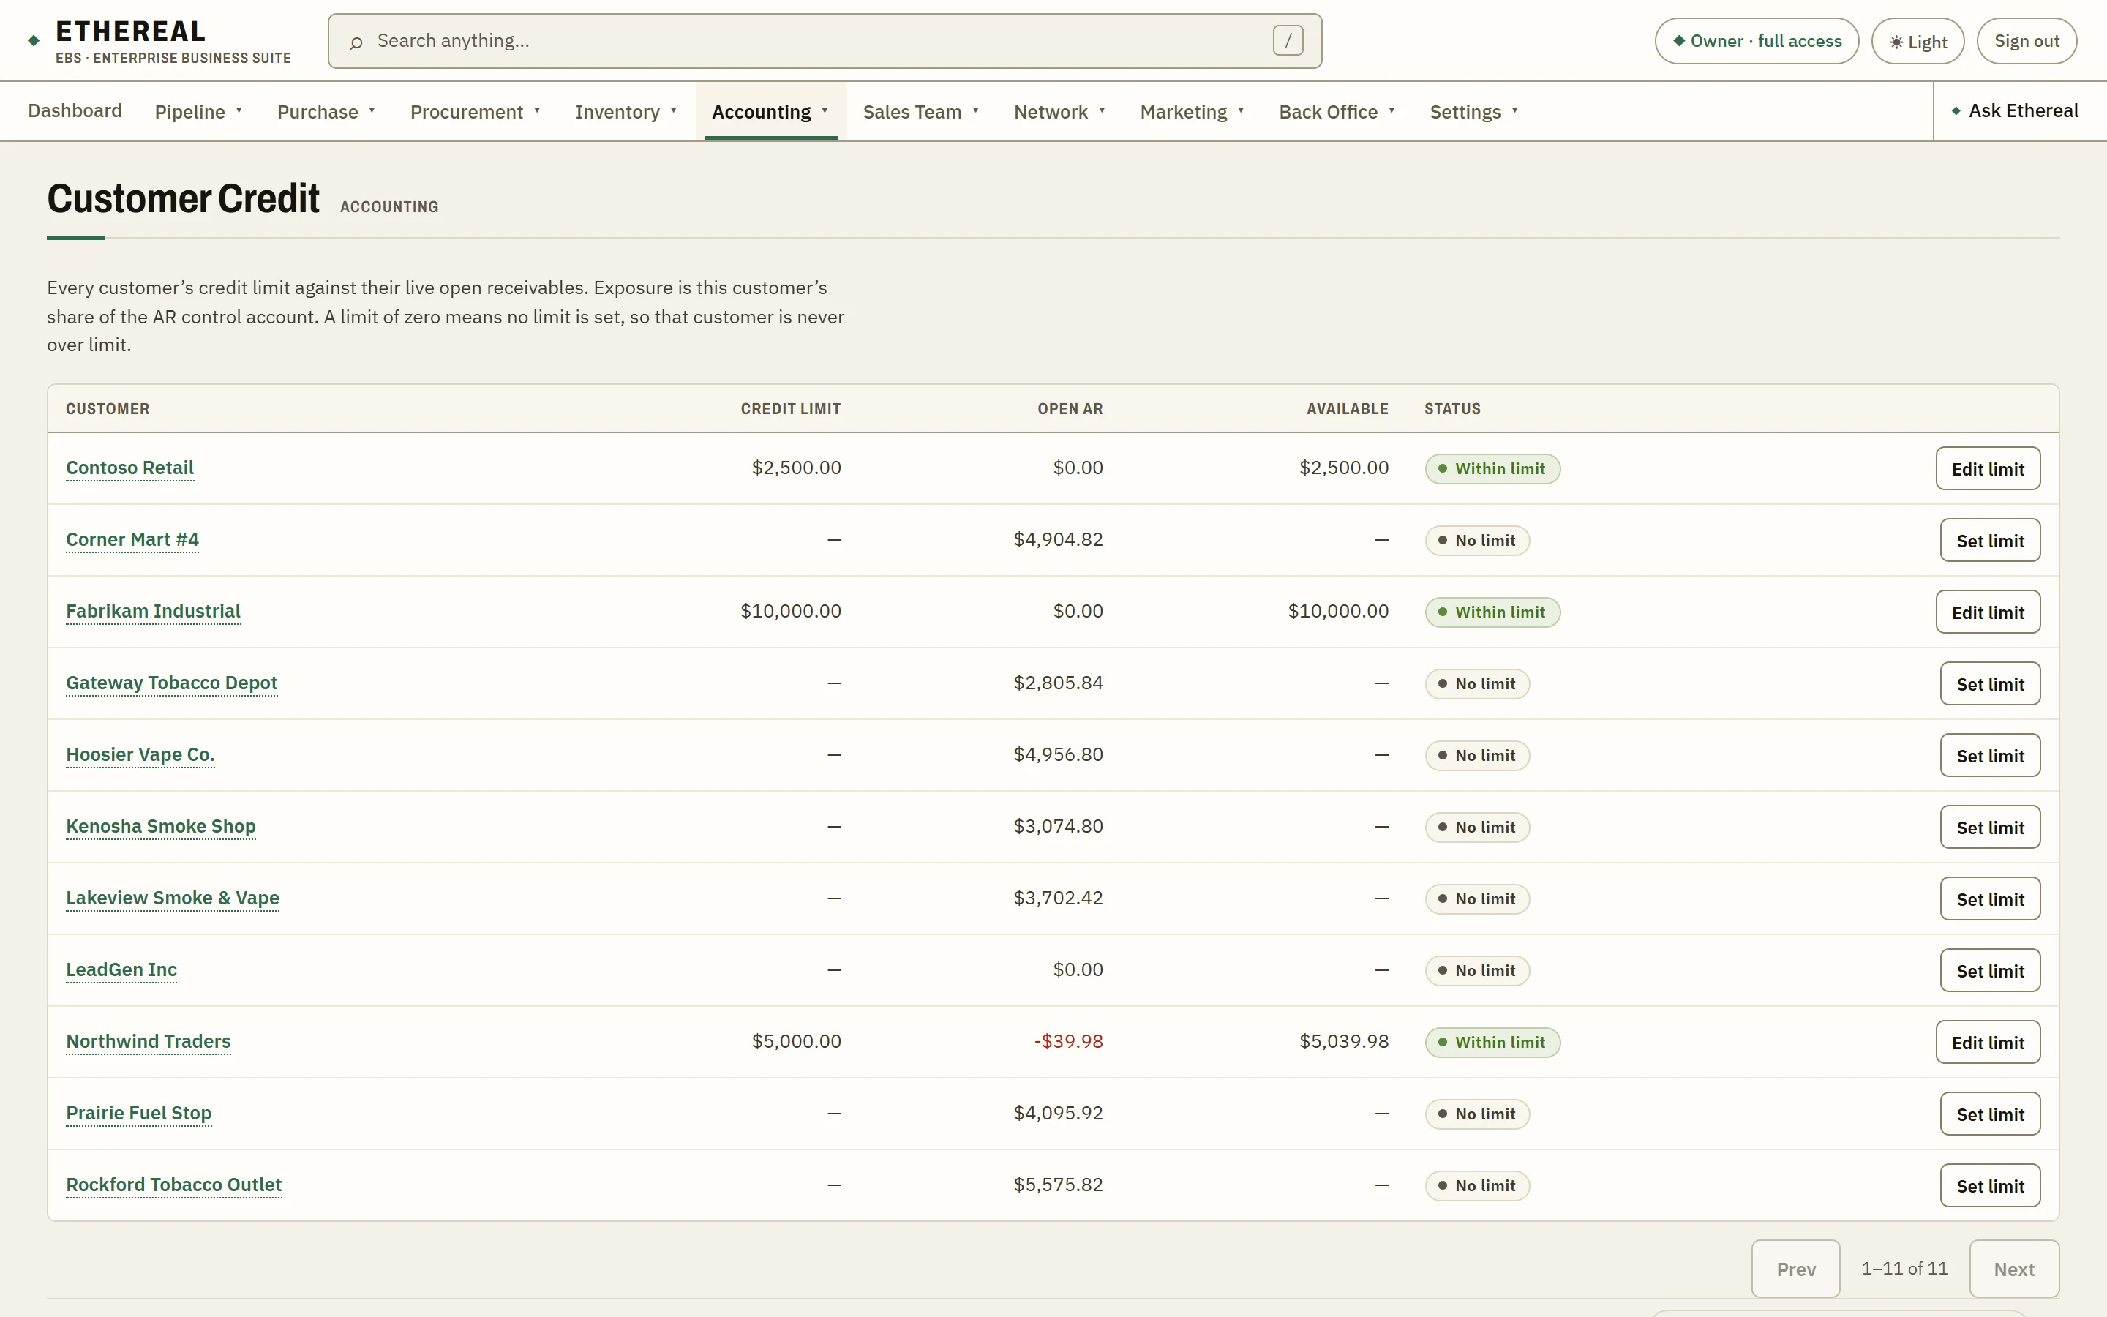This screenshot has height=1317, width=2107.
Task: Open LeadGen Inc customer link
Action: click(121, 969)
